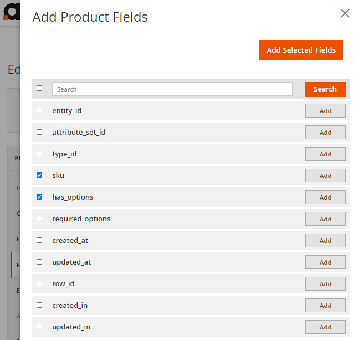Add the sku field

click(x=325, y=176)
